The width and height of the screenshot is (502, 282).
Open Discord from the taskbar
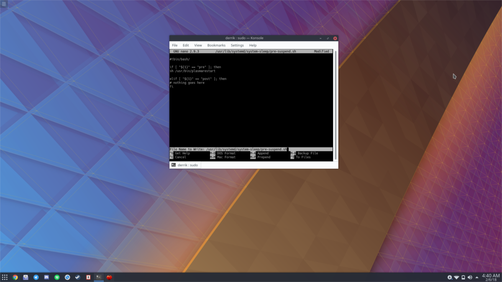46,277
